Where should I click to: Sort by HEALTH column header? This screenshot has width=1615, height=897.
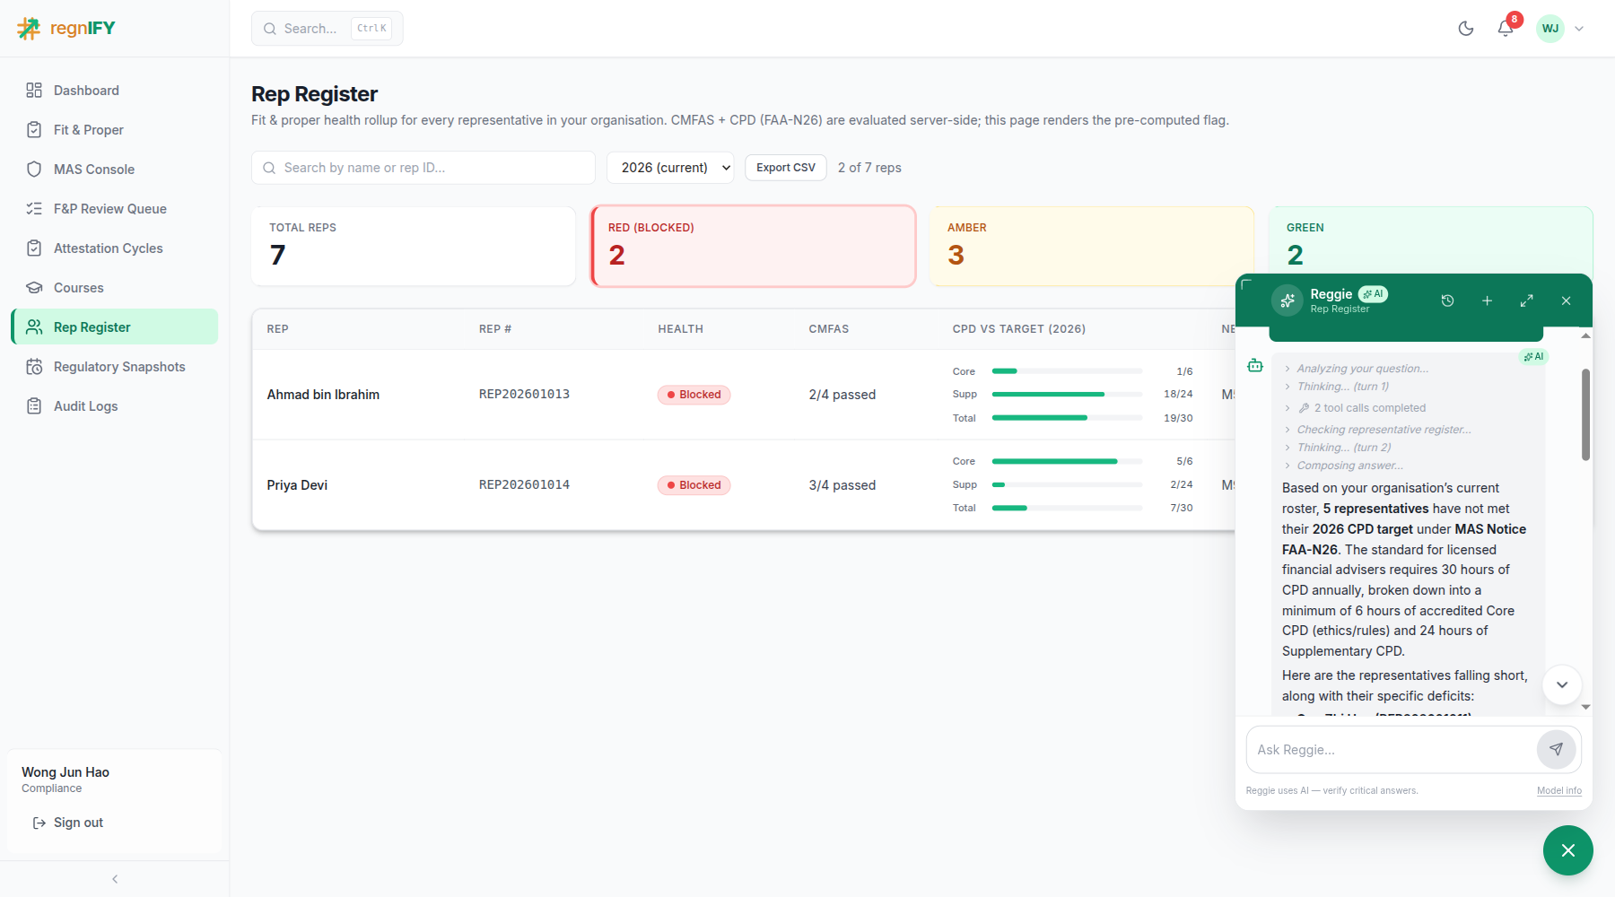coord(680,329)
